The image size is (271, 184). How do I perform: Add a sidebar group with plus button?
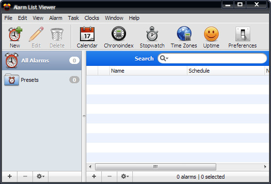10,176
